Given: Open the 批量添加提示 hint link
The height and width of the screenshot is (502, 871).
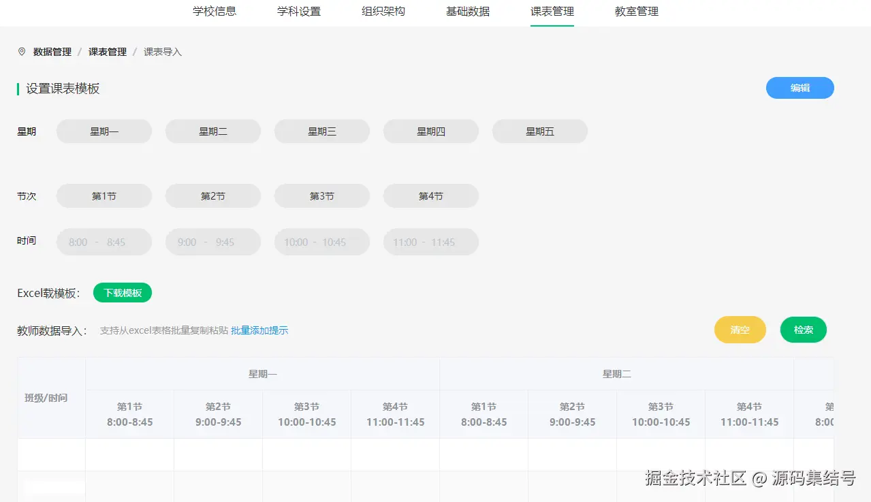Looking at the screenshot, I should coord(259,330).
